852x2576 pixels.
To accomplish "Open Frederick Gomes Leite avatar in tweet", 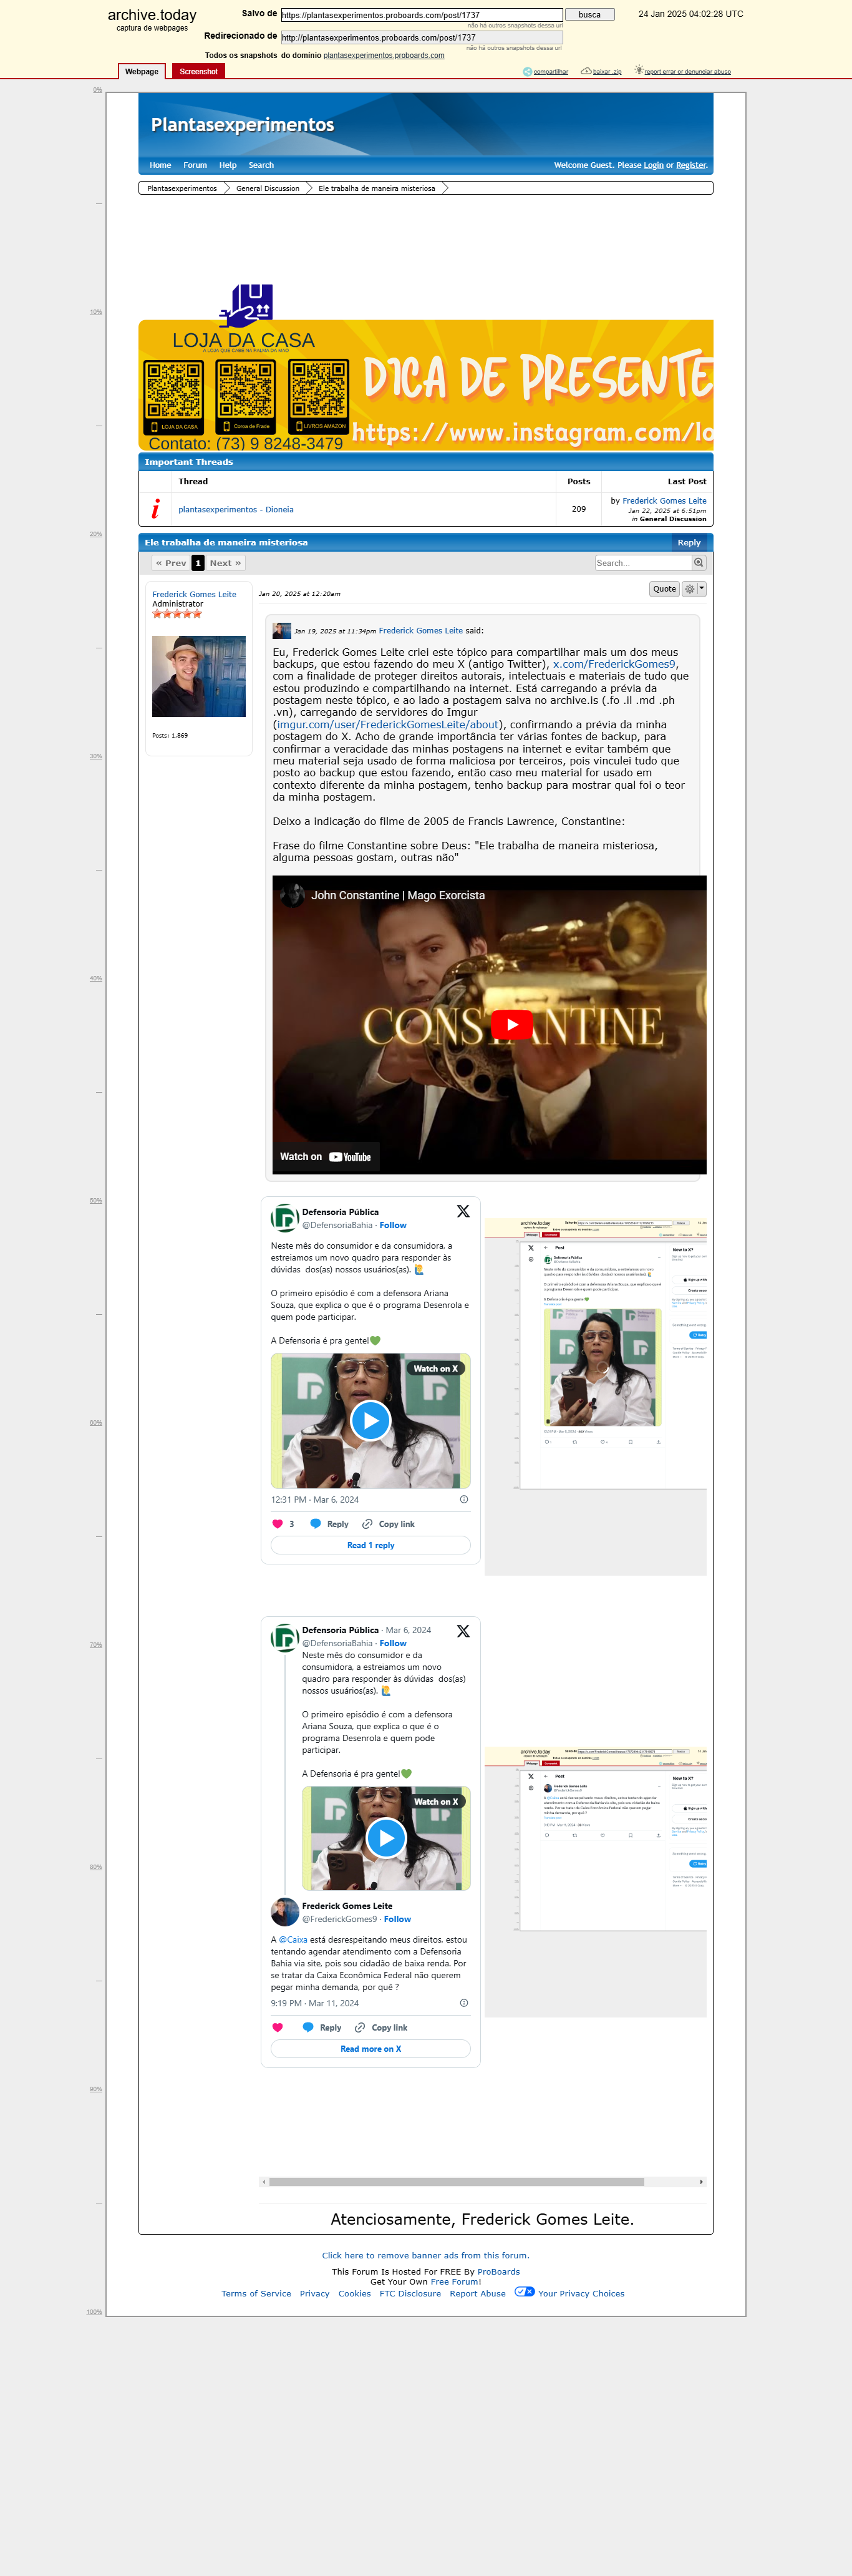I will coord(285,1911).
